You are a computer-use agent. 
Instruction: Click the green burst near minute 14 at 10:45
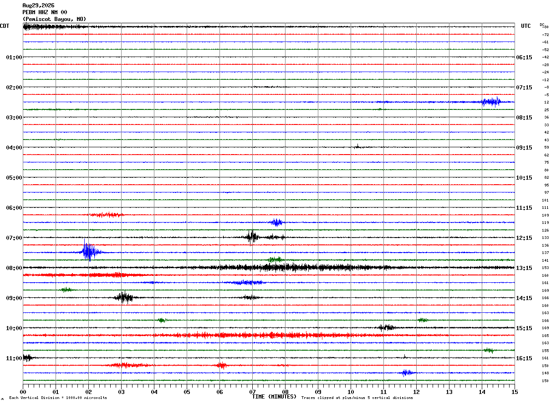[x=489, y=350]
